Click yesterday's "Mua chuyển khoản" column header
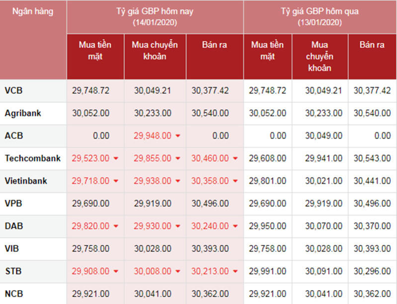This screenshot has height=304, width=397. 319,56
